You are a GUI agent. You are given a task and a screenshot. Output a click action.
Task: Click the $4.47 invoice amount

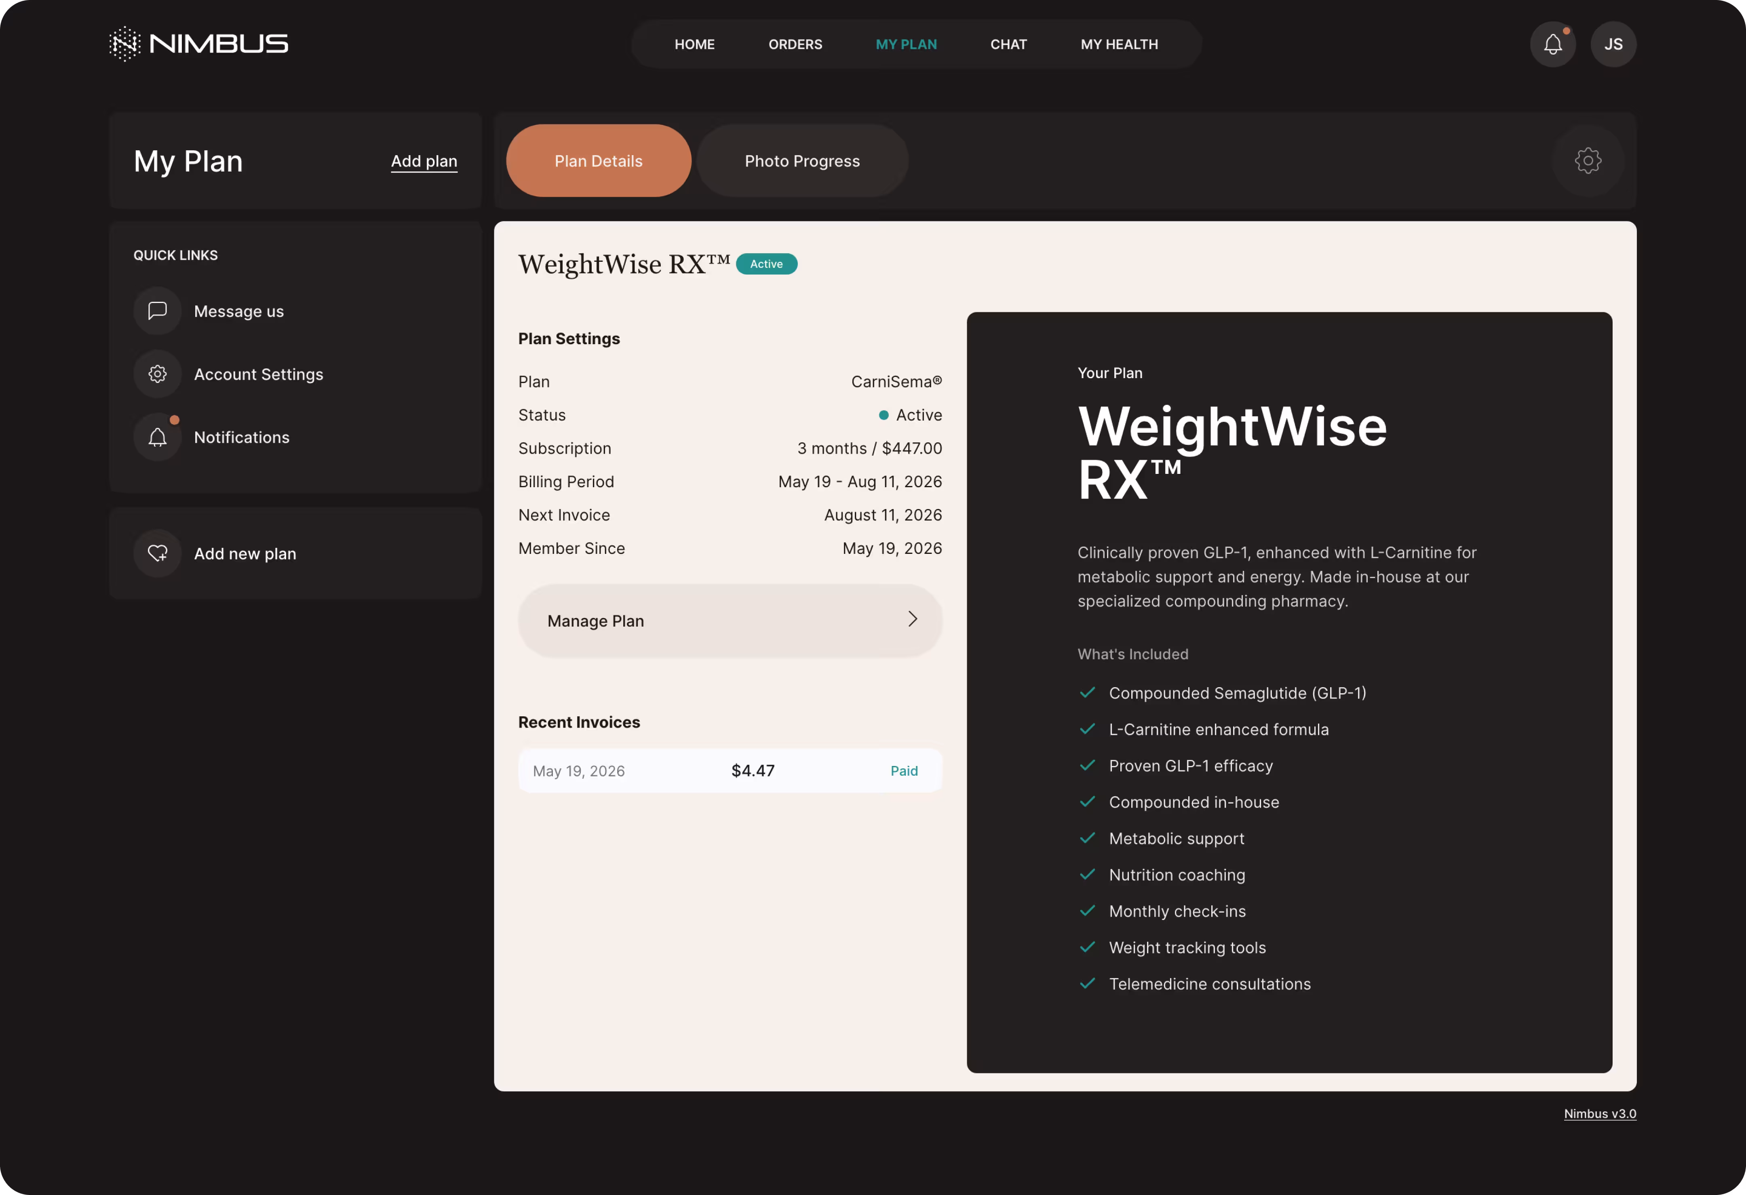pos(753,771)
